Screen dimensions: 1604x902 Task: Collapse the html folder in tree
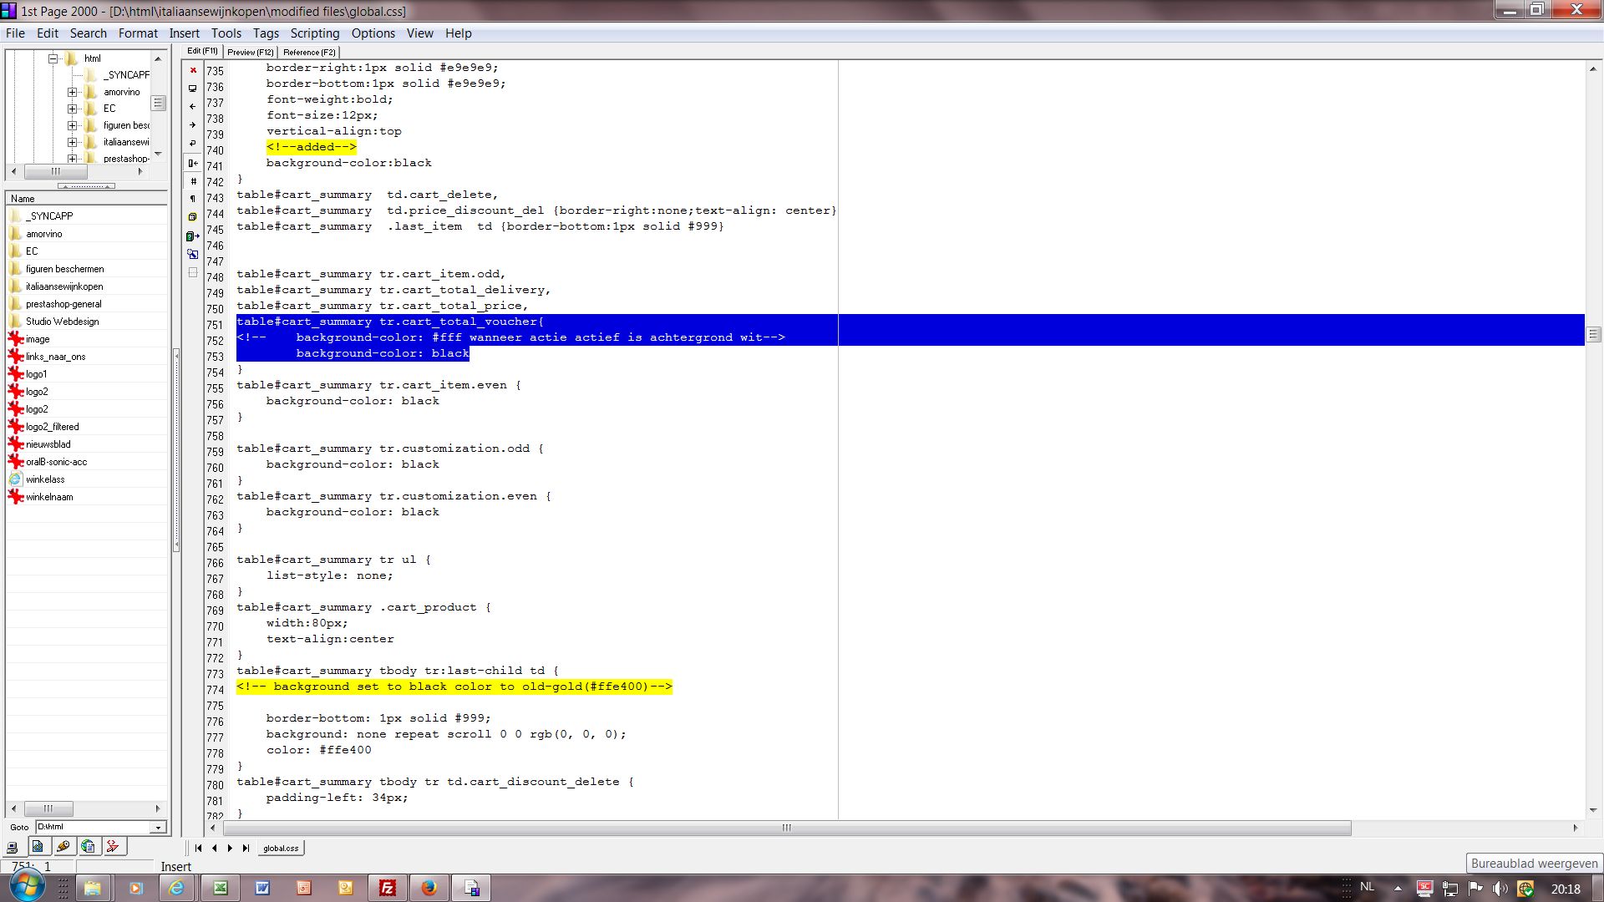(53, 58)
